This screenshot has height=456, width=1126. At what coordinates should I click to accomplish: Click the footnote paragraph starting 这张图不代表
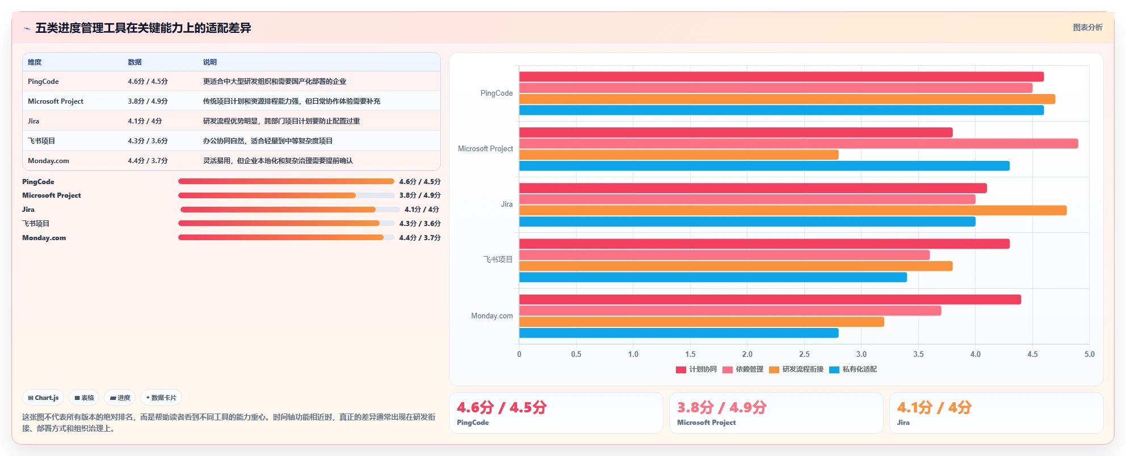(x=229, y=423)
